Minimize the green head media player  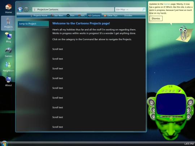(169, 87)
